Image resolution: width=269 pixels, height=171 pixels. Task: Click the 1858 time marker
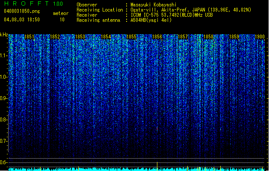point(208,37)
